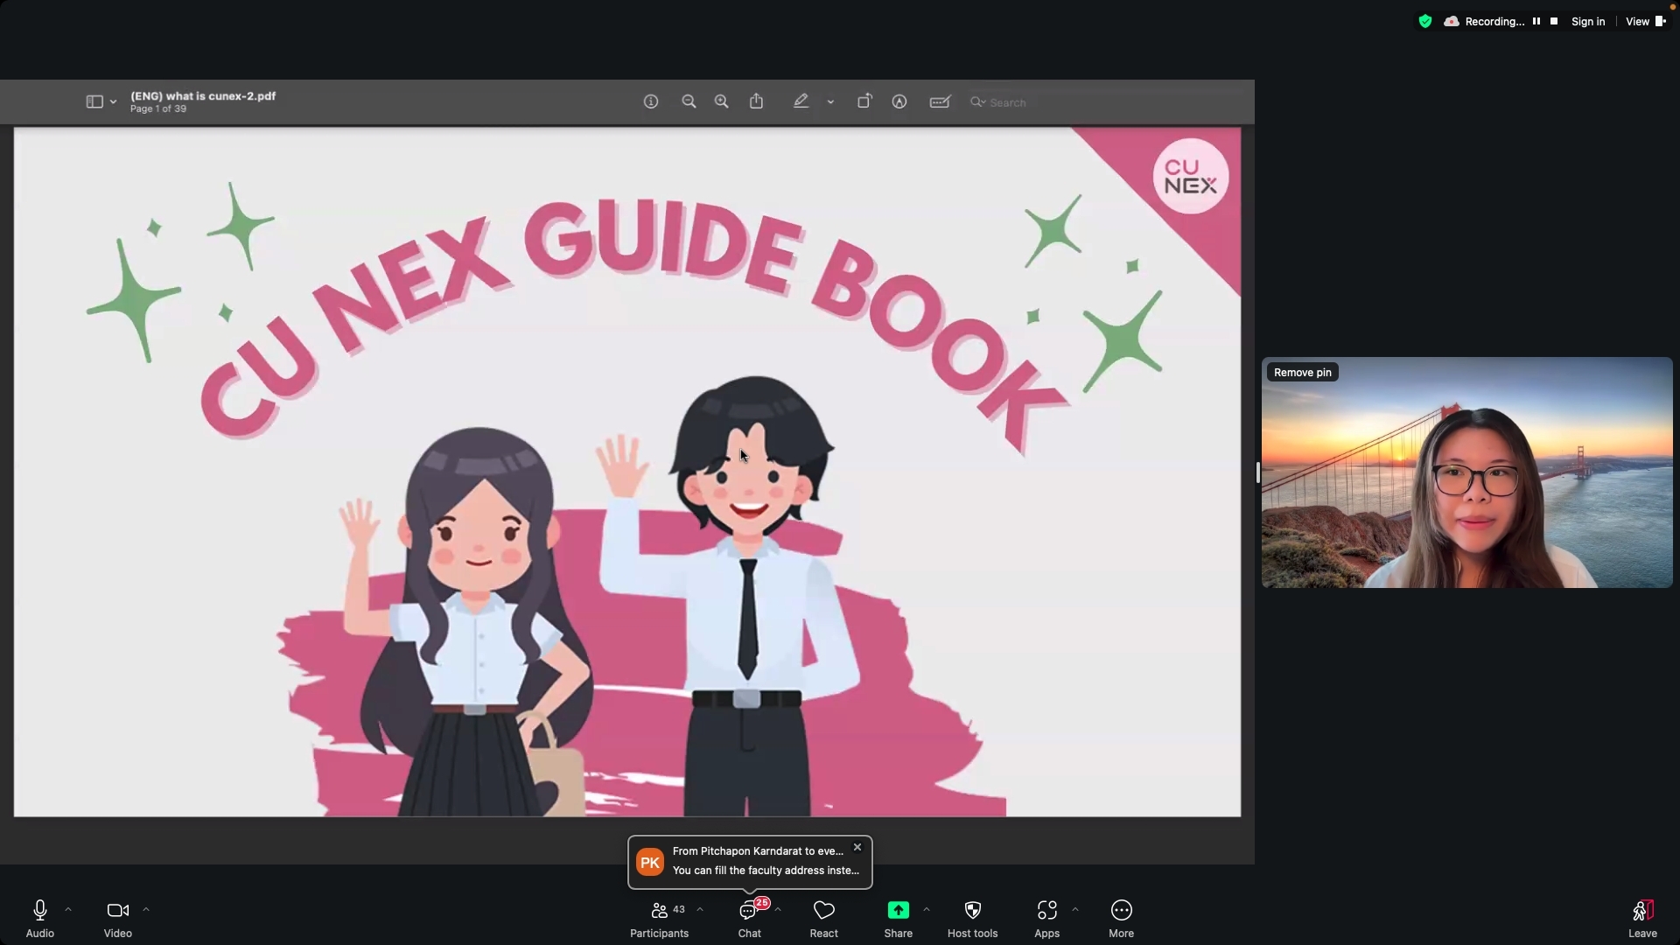Mute the Audio microphone button
The width and height of the screenshot is (1680, 945).
point(39,911)
